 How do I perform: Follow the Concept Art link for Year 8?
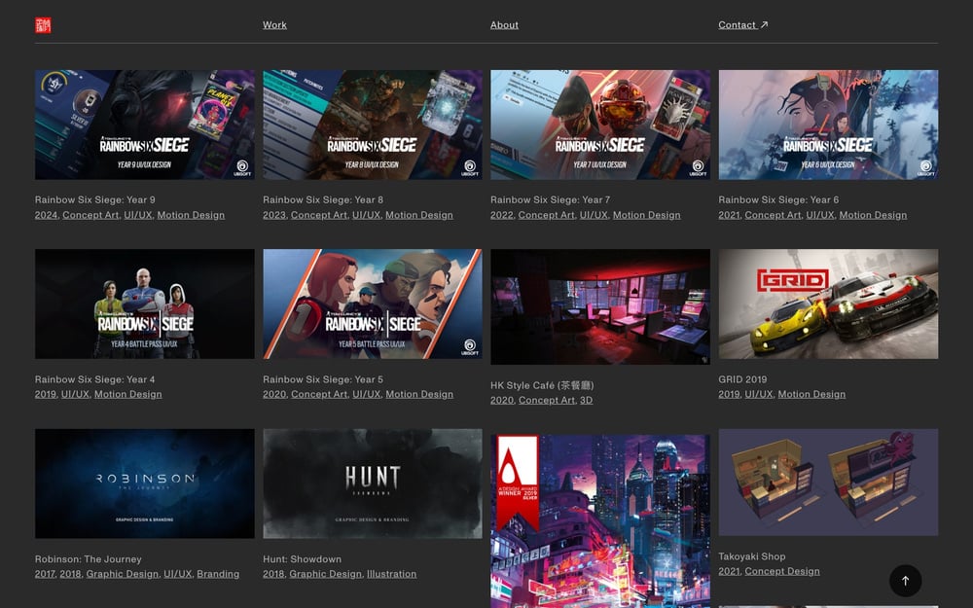pyautogui.click(x=319, y=215)
